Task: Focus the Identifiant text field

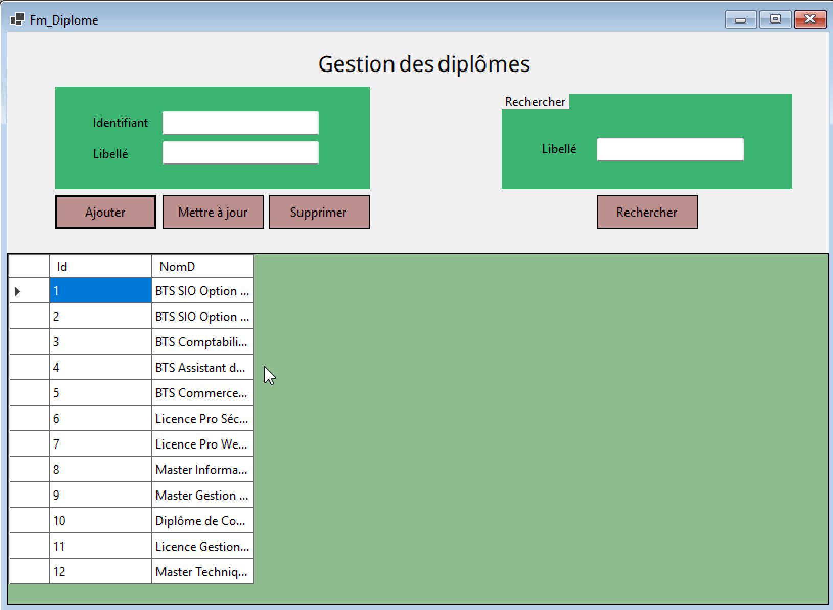Action: pos(240,123)
